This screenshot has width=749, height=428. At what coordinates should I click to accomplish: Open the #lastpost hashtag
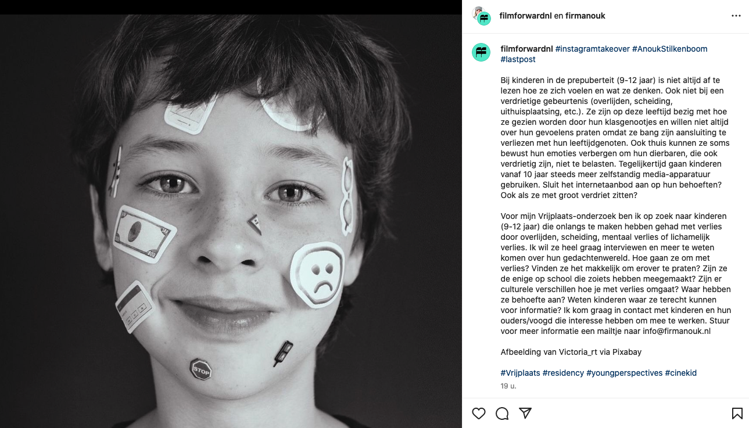click(x=518, y=59)
